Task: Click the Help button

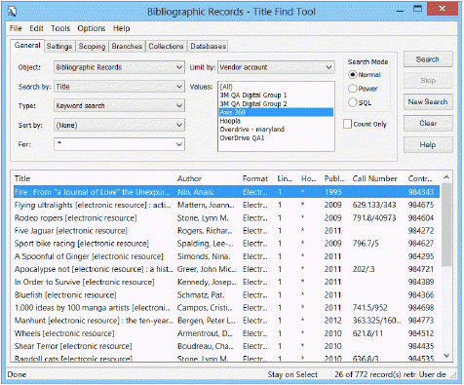Action: pyautogui.click(x=428, y=145)
